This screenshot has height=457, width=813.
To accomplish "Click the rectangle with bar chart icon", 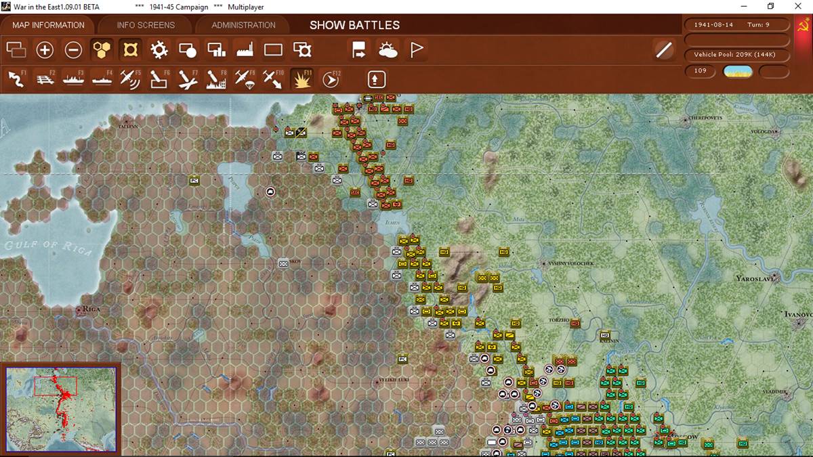I will 216,49.
